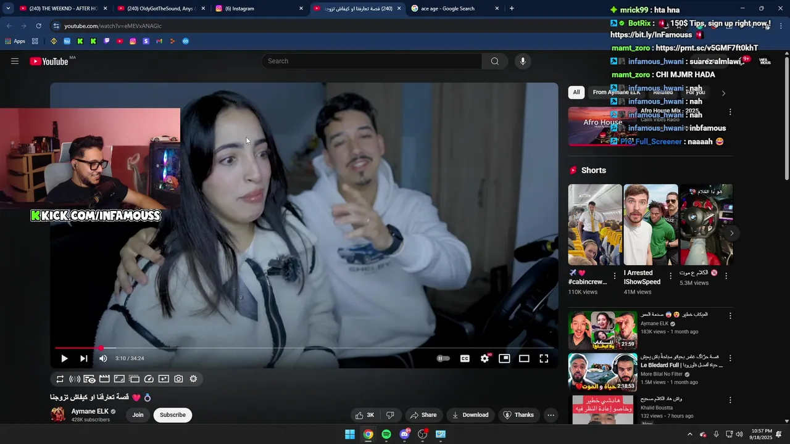Take a video screenshot with camera icon

click(178, 379)
